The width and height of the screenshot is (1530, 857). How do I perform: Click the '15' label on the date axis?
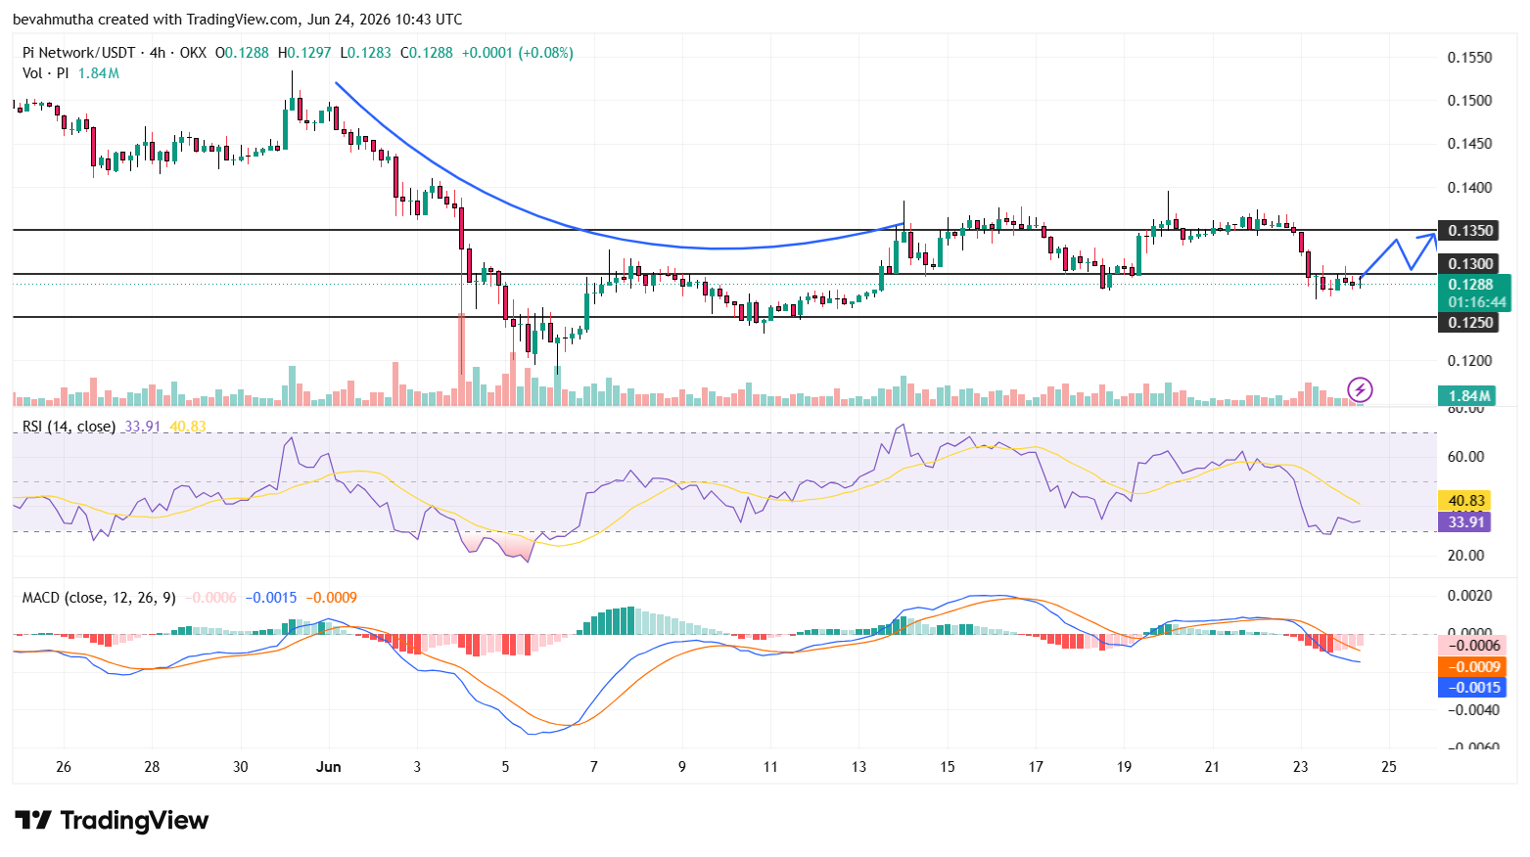[948, 767]
